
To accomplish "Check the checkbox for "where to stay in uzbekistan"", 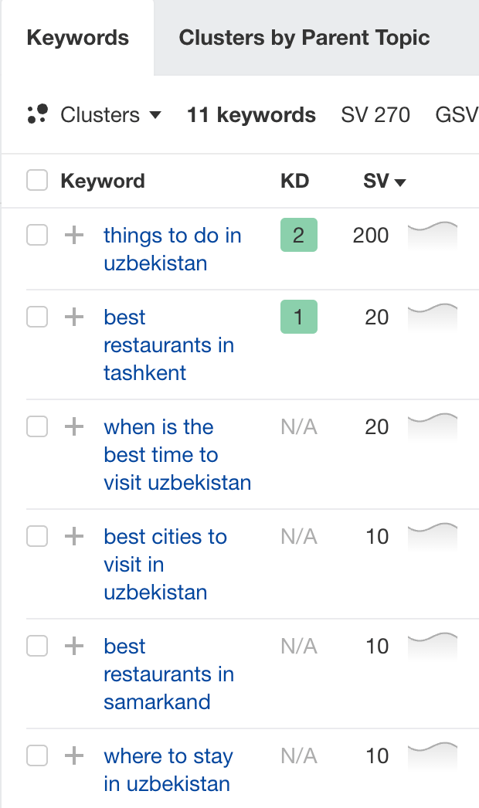I will [x=36, y=755].
